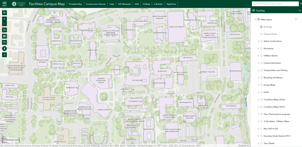
Task: Expand Recycling and Refuse group
Action: point(258,78)
